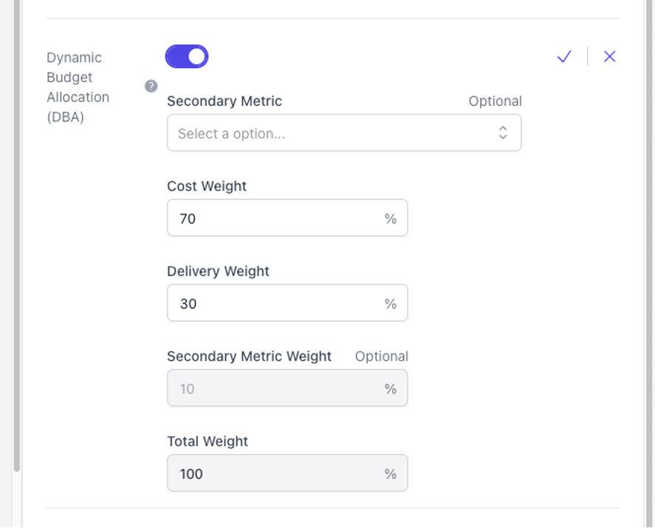
Task: Click inside the Cost Weight field
Action: (x=287, y=218)
